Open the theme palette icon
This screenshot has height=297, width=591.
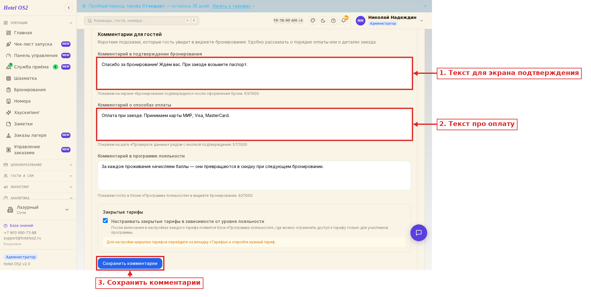click(x=313, y=21)
